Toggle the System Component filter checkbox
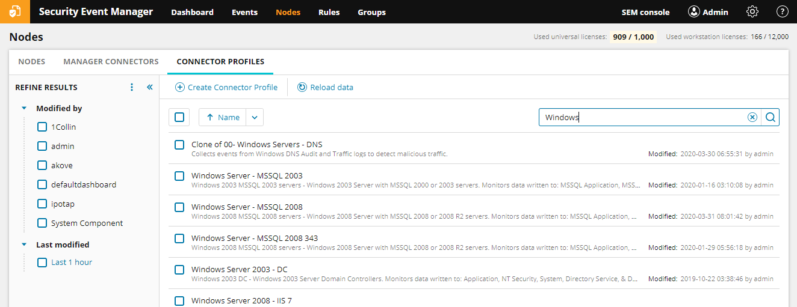The width and height of the screenshot is (797, 307). coord(42,223)
